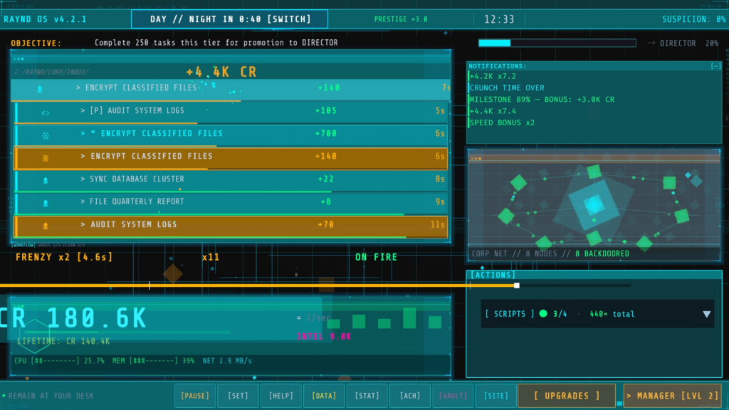Viewport: 729px width, 410px height.
Task: Click the document icon on orange Encrypt Classified Files
Action: click(46, 158)
